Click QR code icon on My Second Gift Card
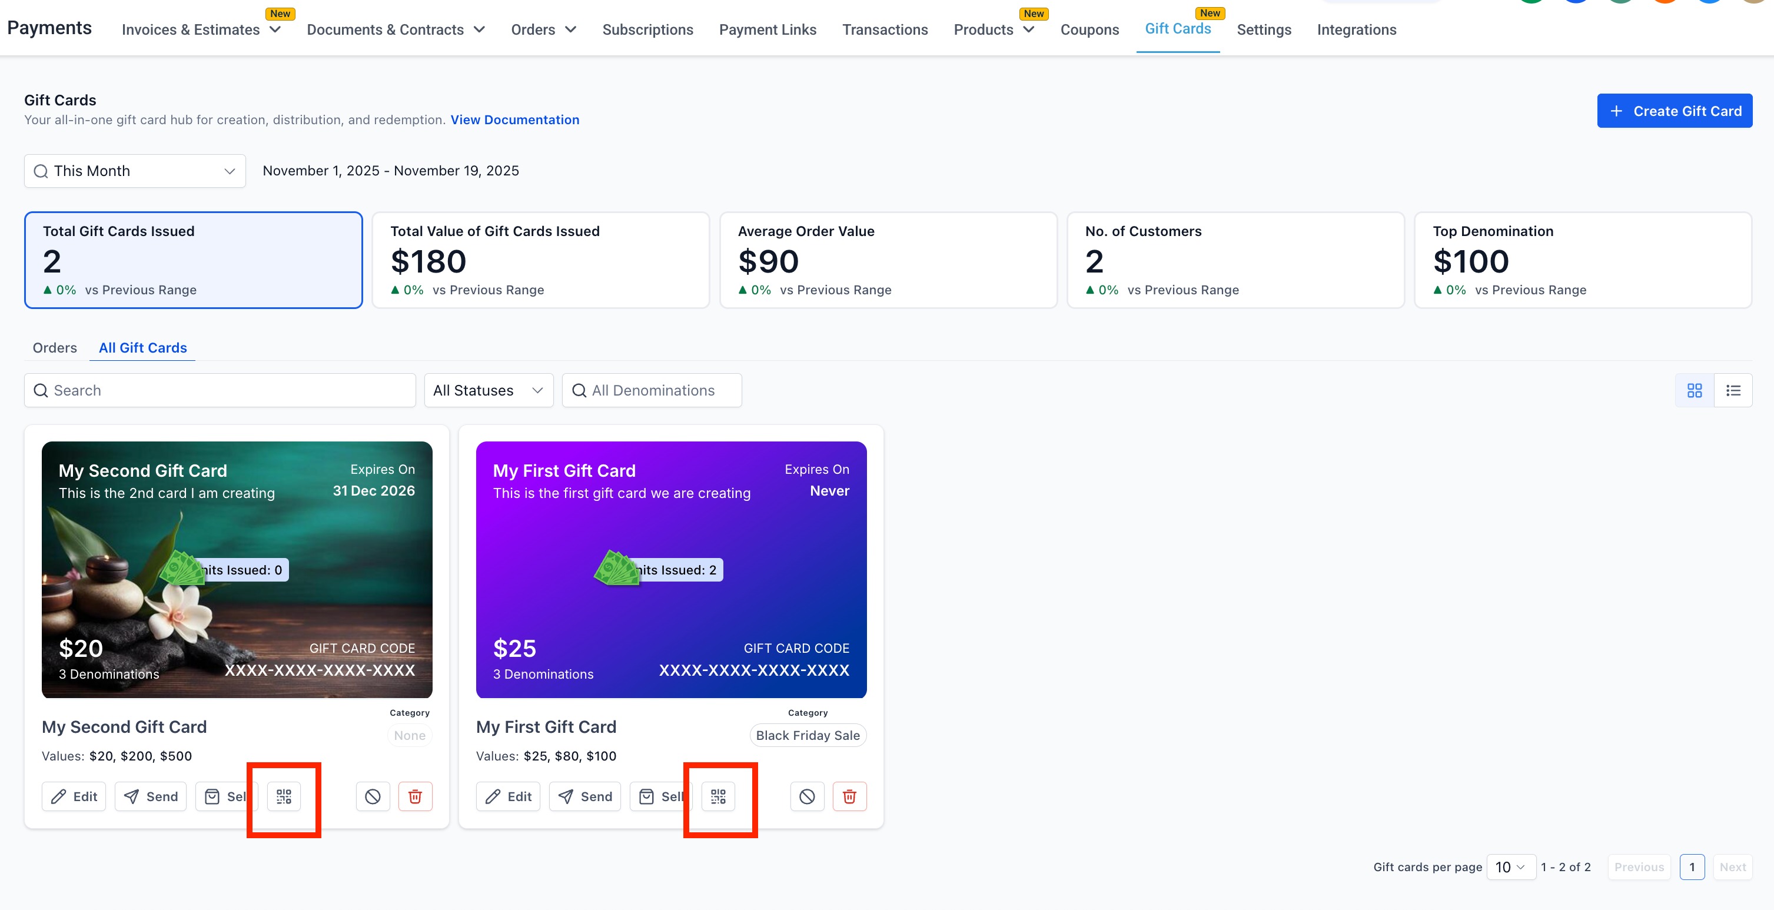This screenshot has height=910, width=1774. [284, 796]
